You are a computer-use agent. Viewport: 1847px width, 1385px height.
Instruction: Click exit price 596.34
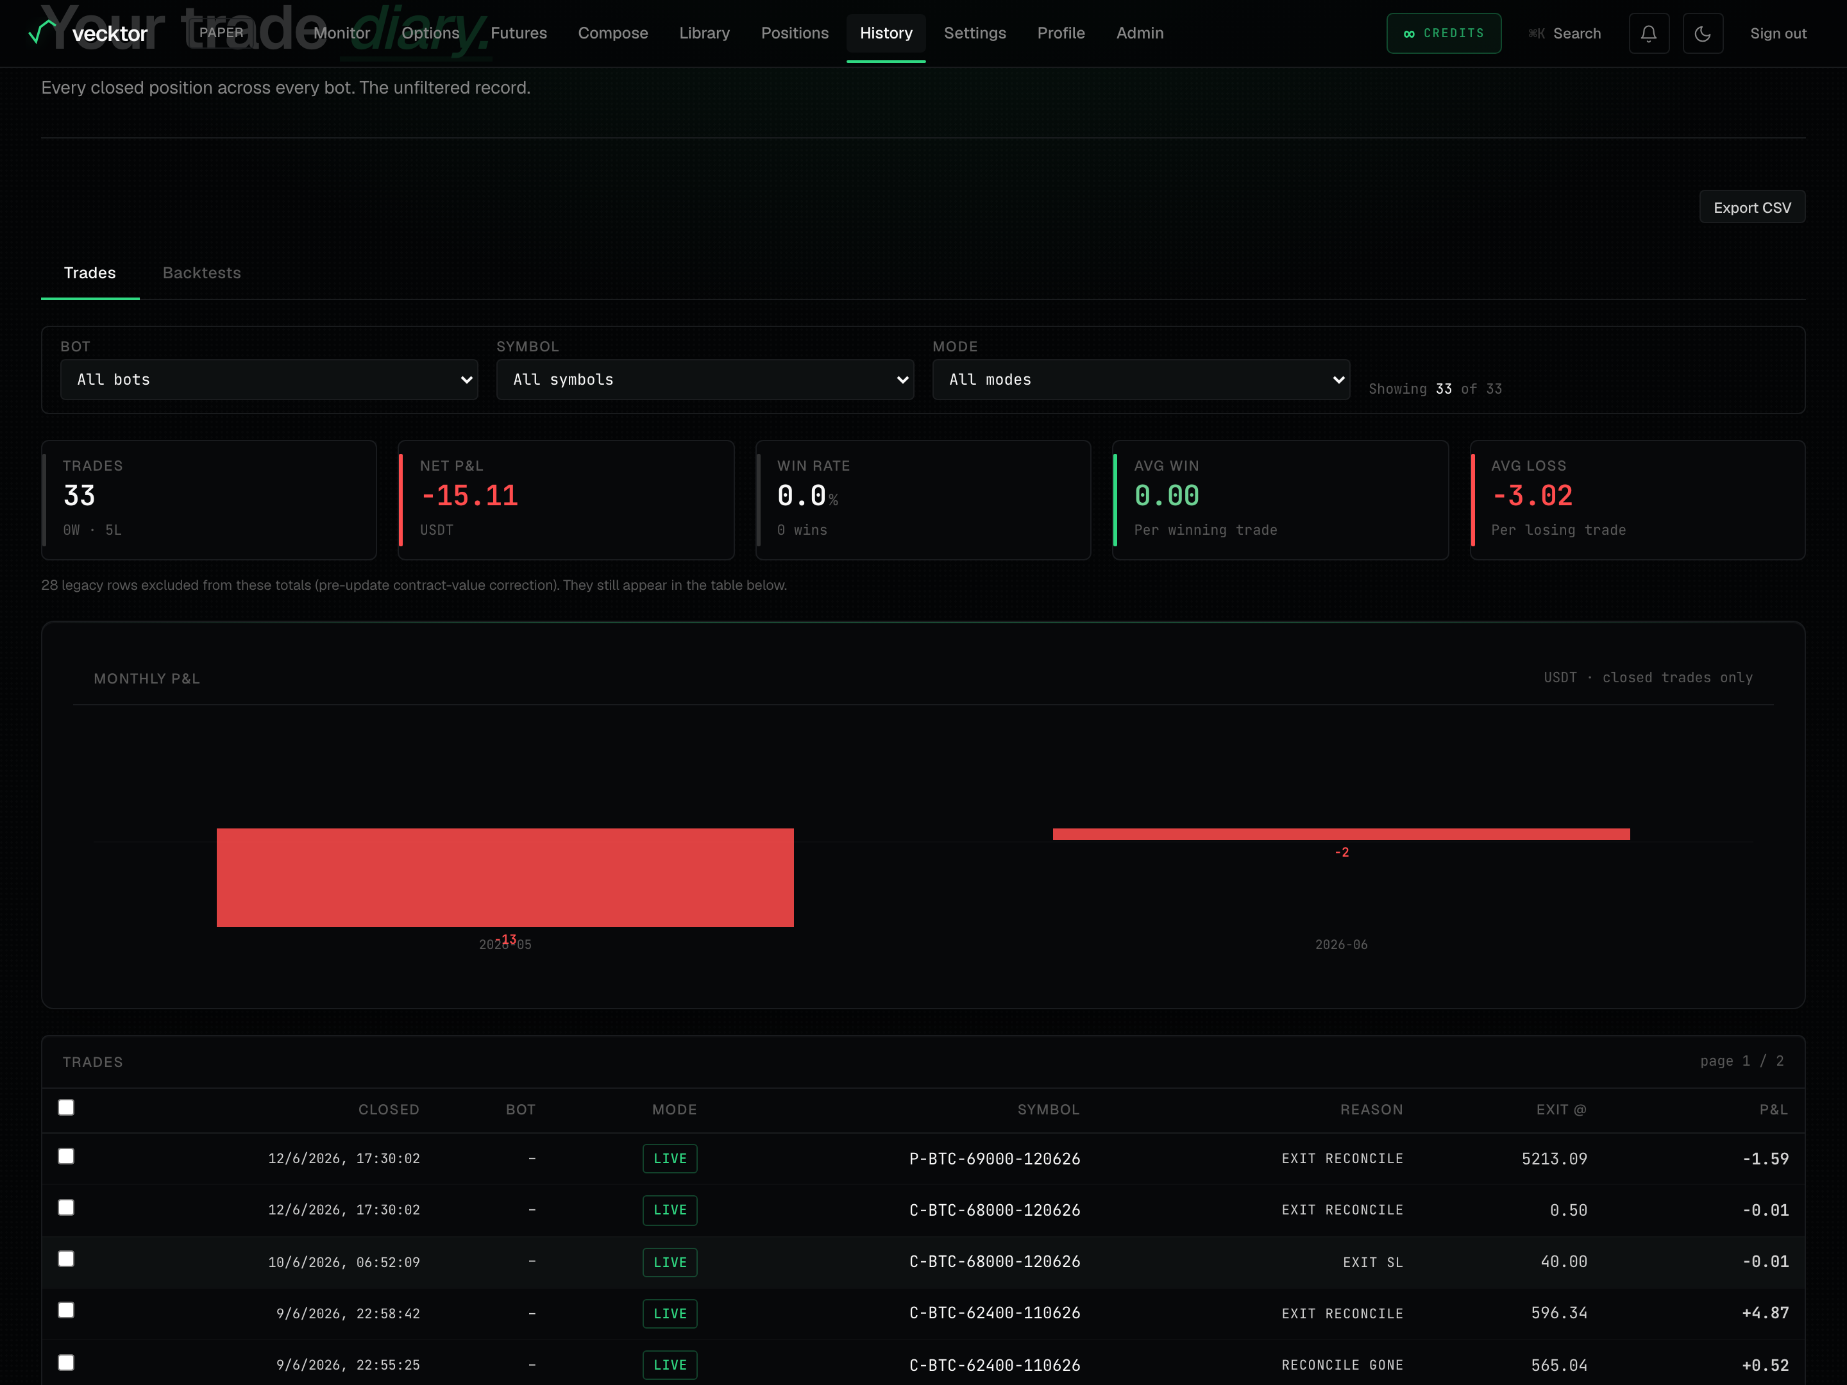click(1559, 1313)
